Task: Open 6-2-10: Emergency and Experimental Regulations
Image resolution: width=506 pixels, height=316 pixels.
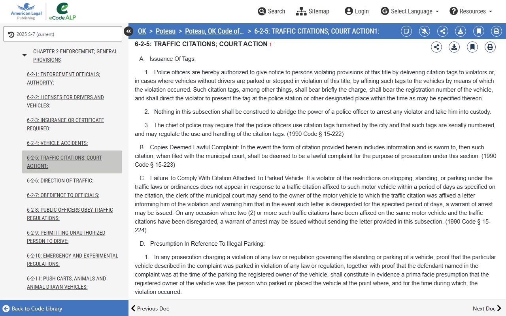Action: (72, 260)
